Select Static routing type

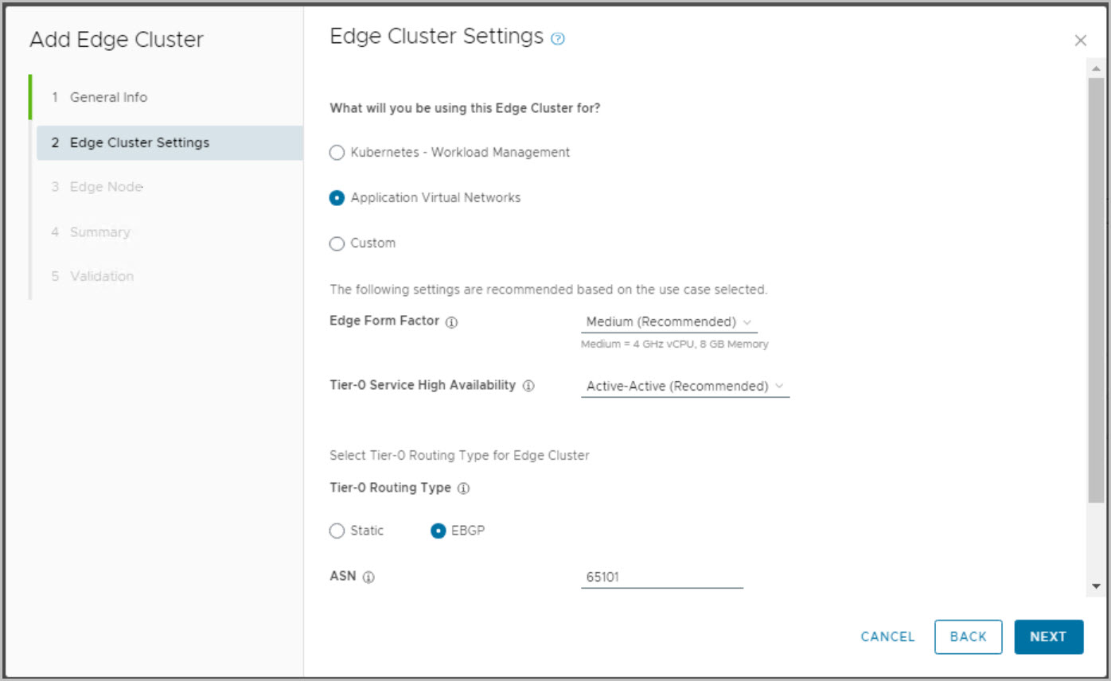[x=337, y=531]
